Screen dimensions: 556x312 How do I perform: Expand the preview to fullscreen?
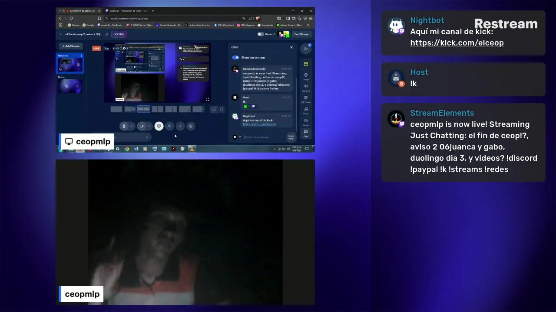[x=208, y=99]
